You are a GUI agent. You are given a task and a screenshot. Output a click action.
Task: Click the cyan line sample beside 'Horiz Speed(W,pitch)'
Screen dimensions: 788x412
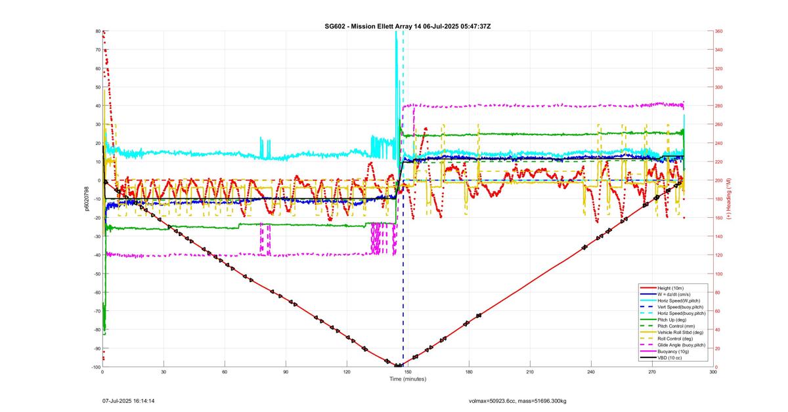click(x=648, y=300)
